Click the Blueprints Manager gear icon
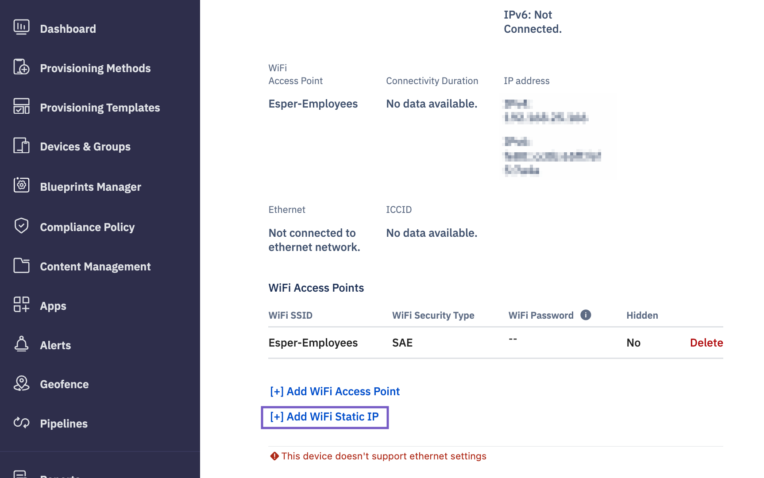This screenshot has width=764, height=478. click(x=21, y=185)
